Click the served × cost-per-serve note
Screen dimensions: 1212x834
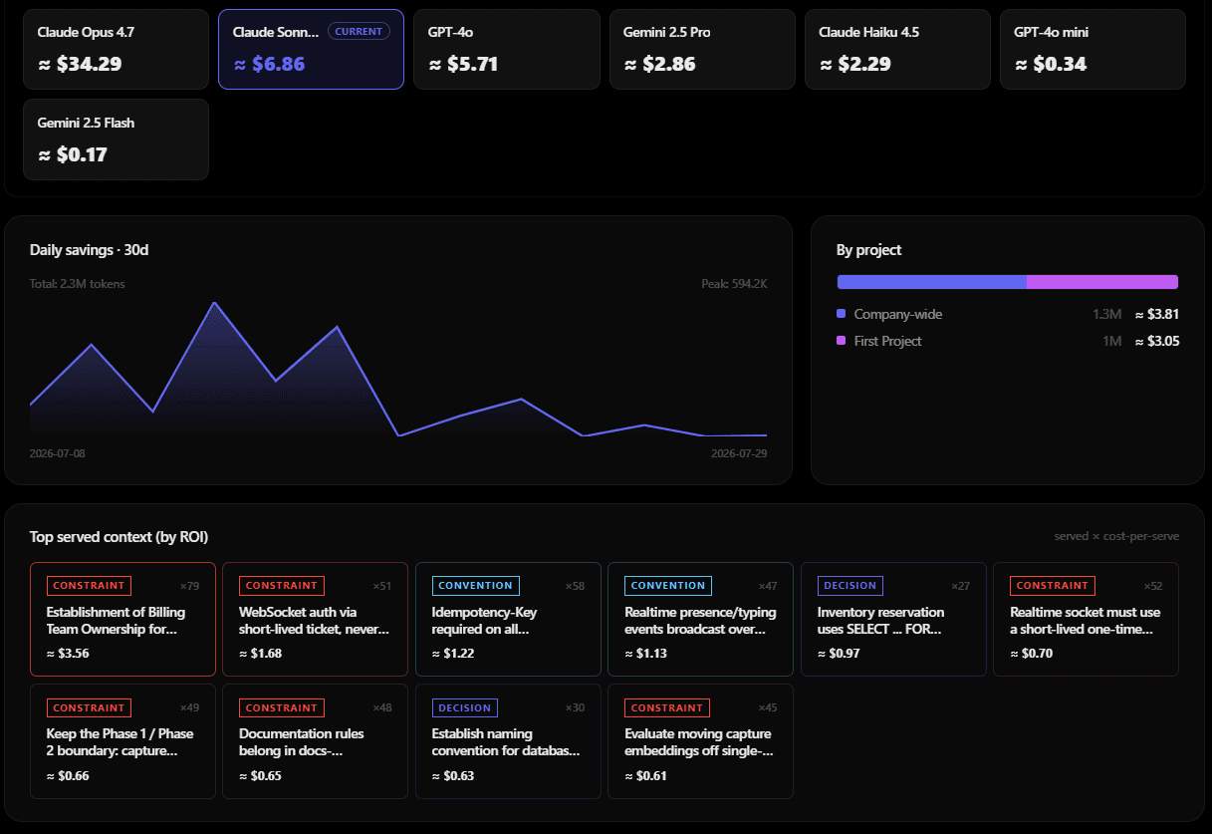click(x=1116, y=536)
